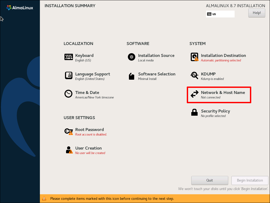Click 'No user will be created' text
The image size is (270, 203).
90,153
